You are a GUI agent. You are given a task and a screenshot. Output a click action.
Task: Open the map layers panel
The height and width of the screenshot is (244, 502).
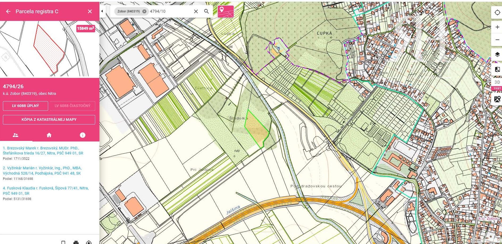(497, 55)
